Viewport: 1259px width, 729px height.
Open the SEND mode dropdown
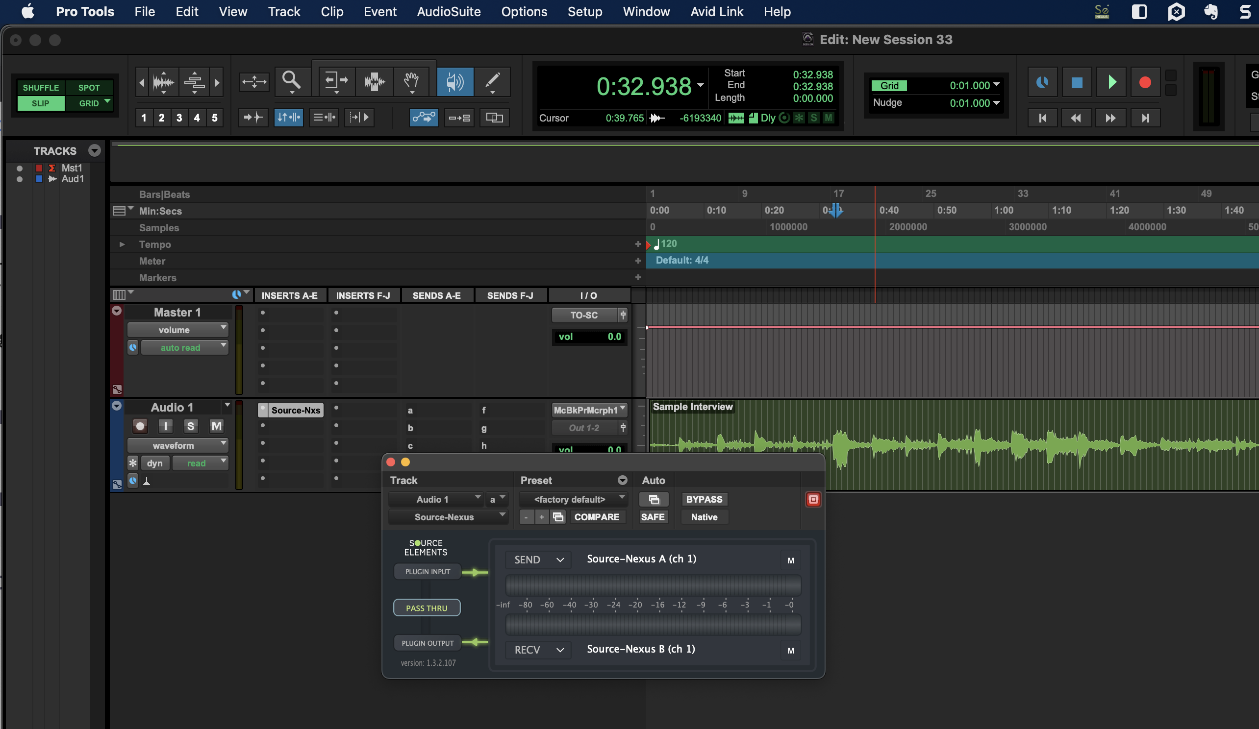pyautogui.click(x=538, y=559)
